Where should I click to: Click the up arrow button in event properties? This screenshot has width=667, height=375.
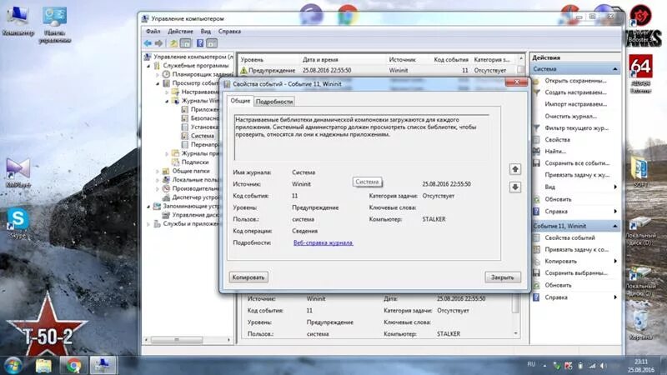click(x=515, y=169)
